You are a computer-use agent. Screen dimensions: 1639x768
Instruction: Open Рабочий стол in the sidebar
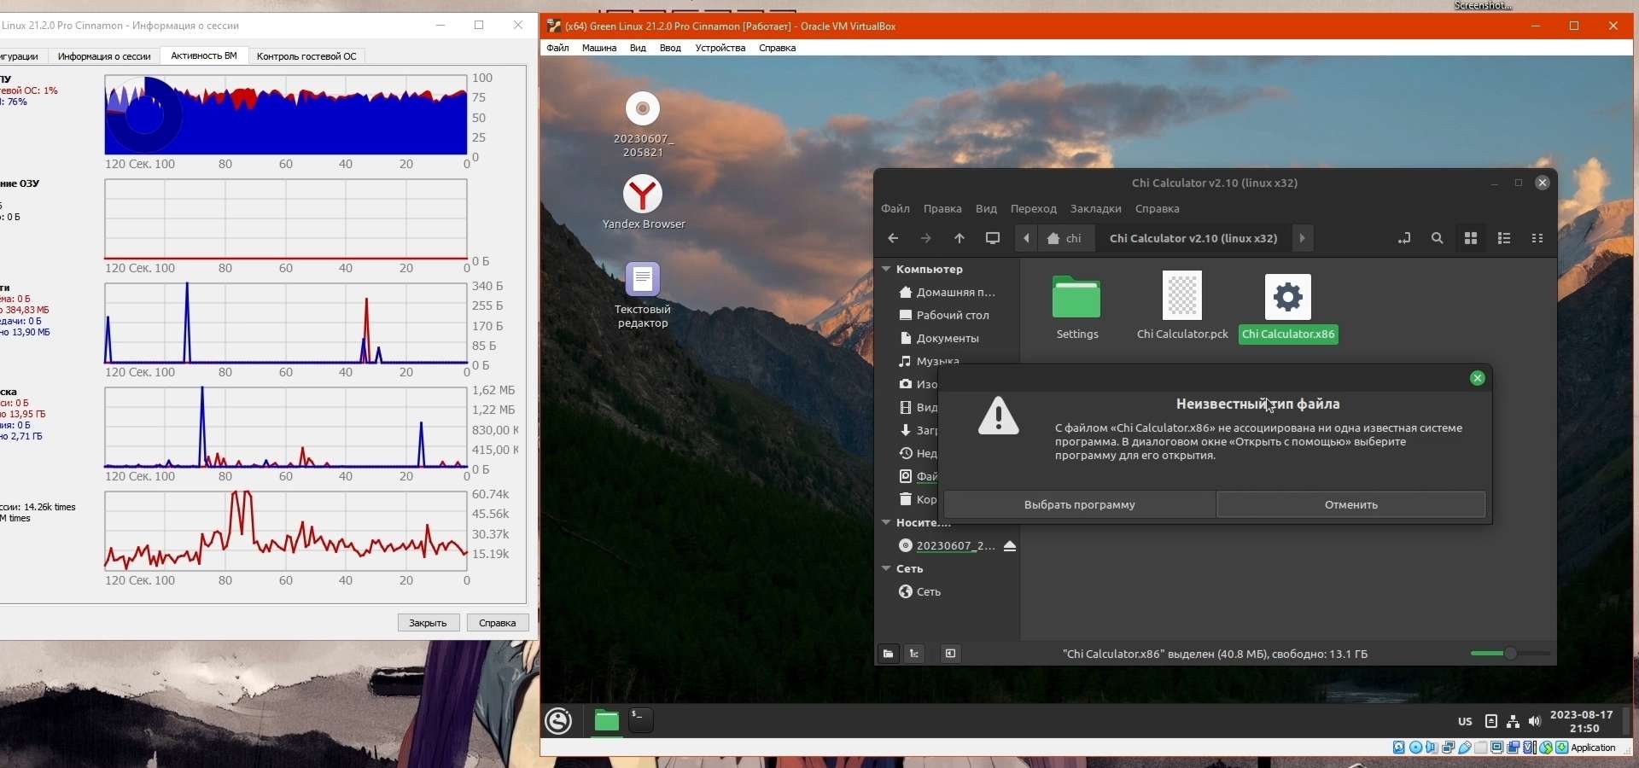click(x=945, y=316)
